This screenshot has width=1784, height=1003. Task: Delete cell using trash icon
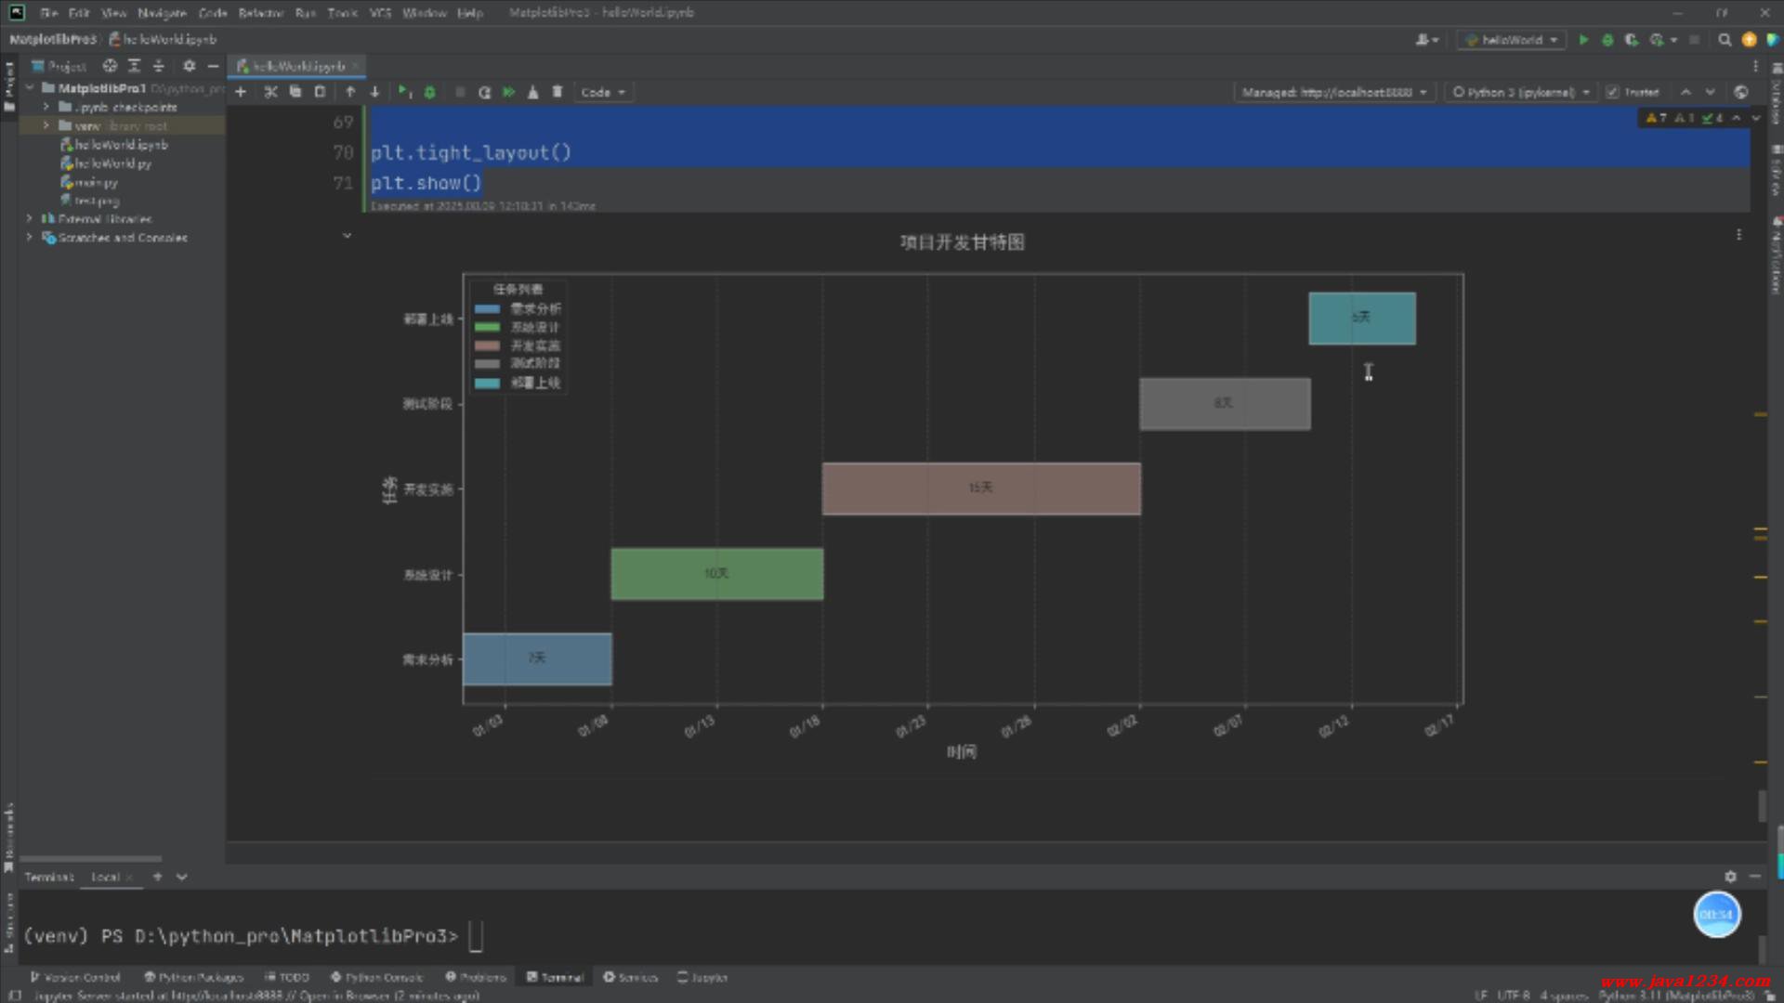557,92
